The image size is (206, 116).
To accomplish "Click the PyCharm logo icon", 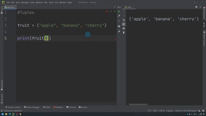I will 3,2.
